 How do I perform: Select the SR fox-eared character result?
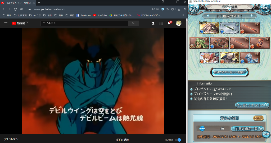(209, 58)
